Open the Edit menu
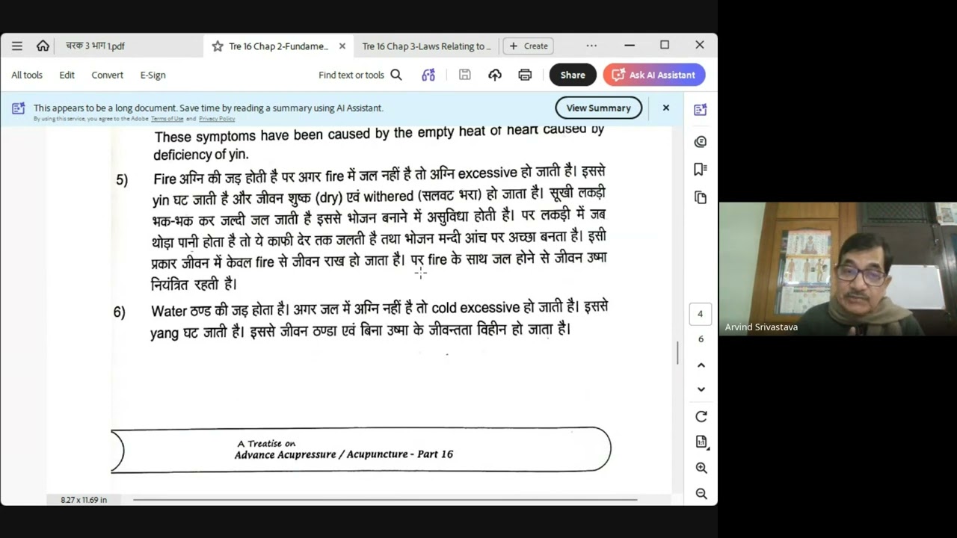This screenshot has height=538, width=957. click(x=67, y=75)
